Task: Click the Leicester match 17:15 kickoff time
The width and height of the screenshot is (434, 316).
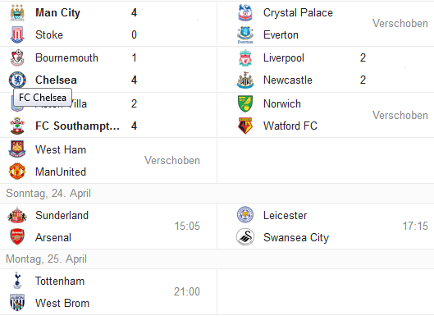Action: (415, 226)
